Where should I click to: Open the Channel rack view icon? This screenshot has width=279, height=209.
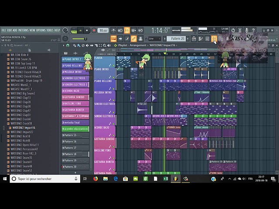pos(208,39)
